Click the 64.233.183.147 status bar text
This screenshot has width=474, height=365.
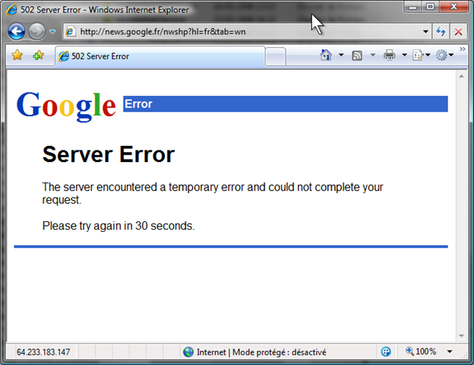tap(43, 352)
